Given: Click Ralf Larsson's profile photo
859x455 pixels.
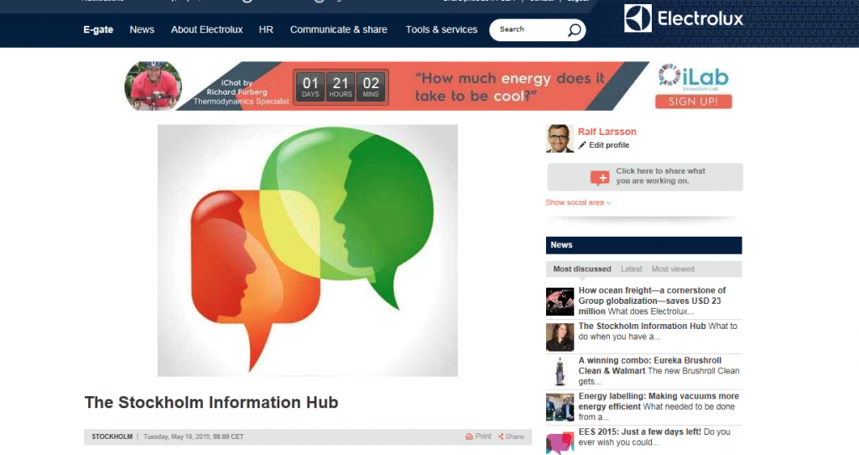Looking at the screenshot, I should tap(560, 139).
